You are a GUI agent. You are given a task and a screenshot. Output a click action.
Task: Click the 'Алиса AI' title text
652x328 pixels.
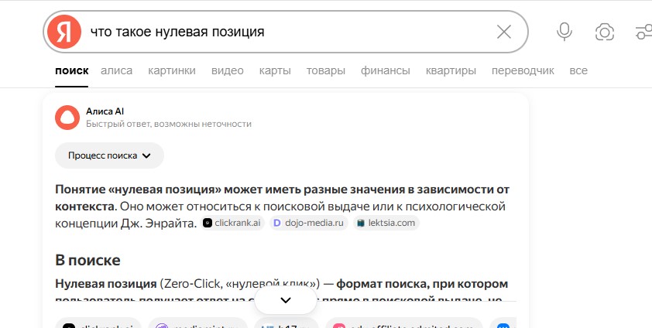(105, 111)
